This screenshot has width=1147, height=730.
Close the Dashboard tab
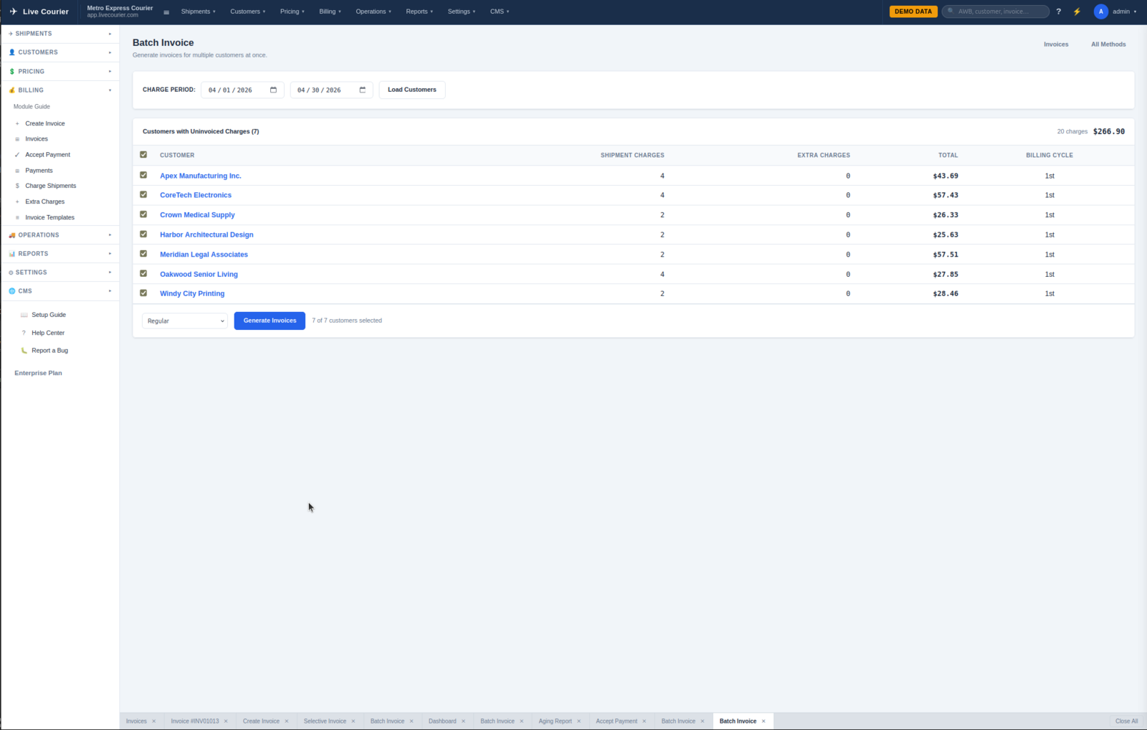coord(463,721)
